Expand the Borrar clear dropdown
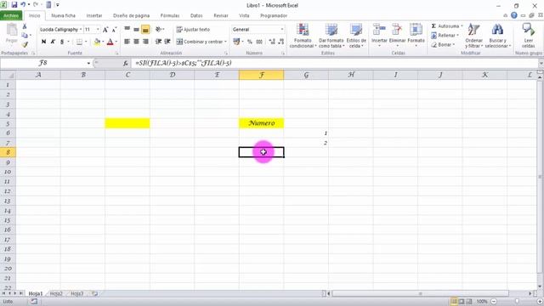Viewport: 544px width, 306px height. pyautogui.click(x=454, y=45)
